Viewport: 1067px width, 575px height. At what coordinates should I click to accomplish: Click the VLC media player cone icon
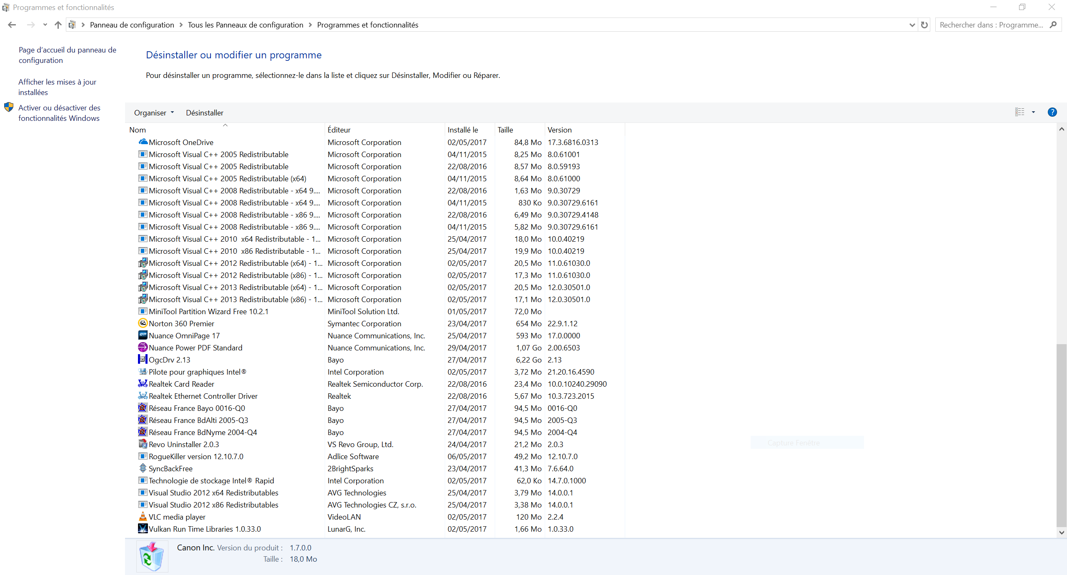point(143,517)
